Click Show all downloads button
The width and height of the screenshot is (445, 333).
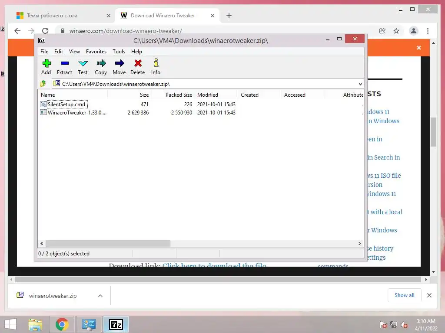coord(405,295)
